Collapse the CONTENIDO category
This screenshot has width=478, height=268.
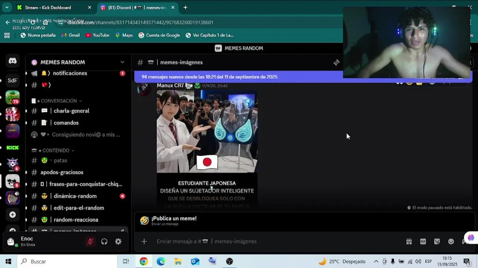55,150
